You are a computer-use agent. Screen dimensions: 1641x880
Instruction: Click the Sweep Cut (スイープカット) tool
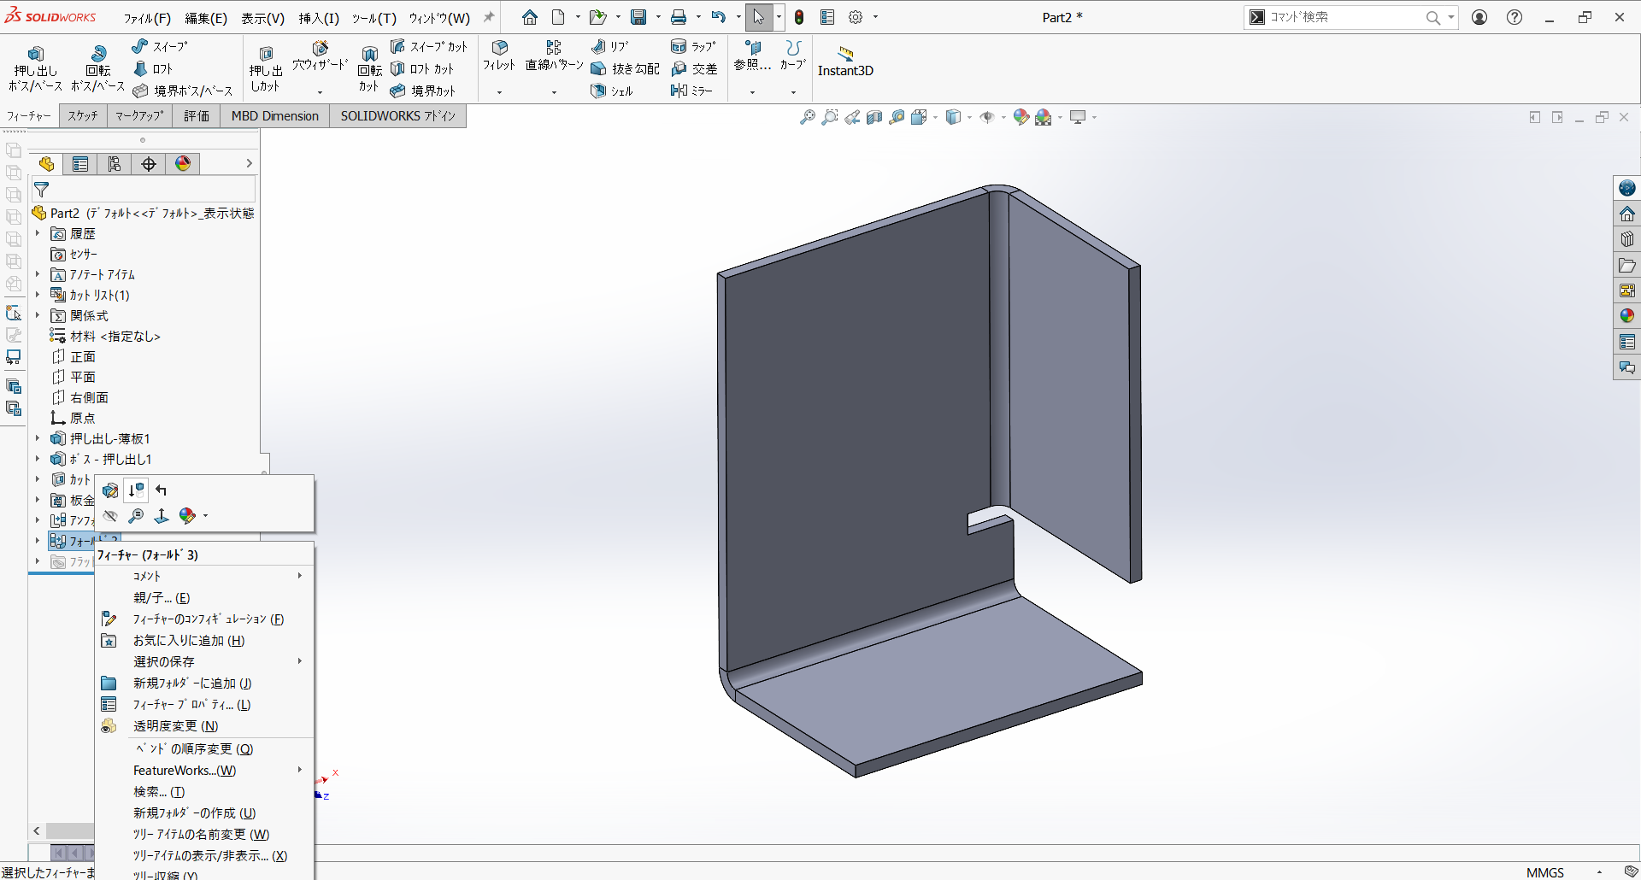coord(429,46)
